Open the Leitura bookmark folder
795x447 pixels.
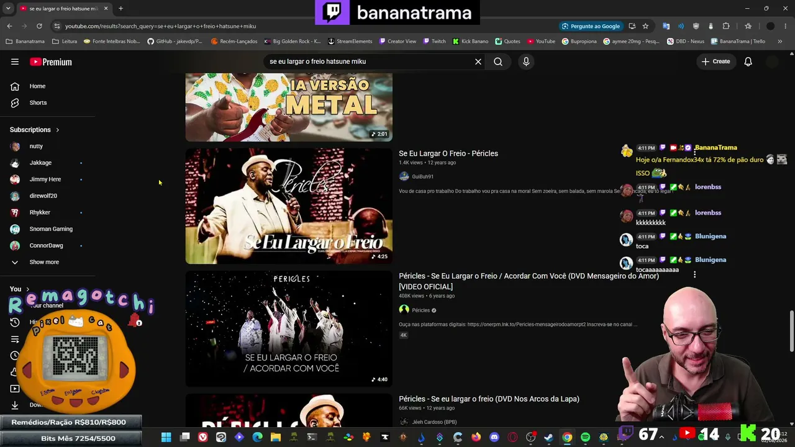[x=65, y=42]
